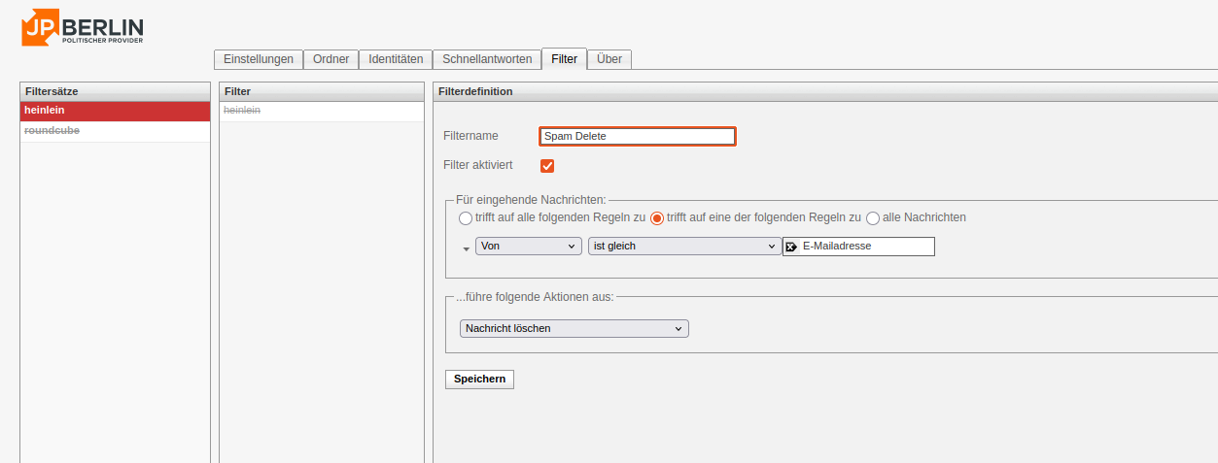Switch to the Über tab
1218x463 pixels.
[x=609, y=59]
